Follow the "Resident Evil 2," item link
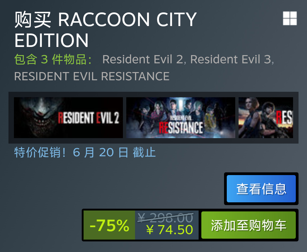This screenshot has height=252, width=307. 144,59
